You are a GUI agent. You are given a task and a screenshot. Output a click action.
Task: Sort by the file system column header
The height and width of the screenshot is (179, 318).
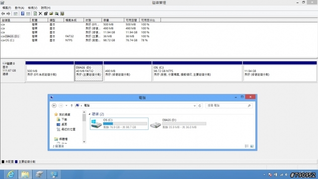[74, 20]
